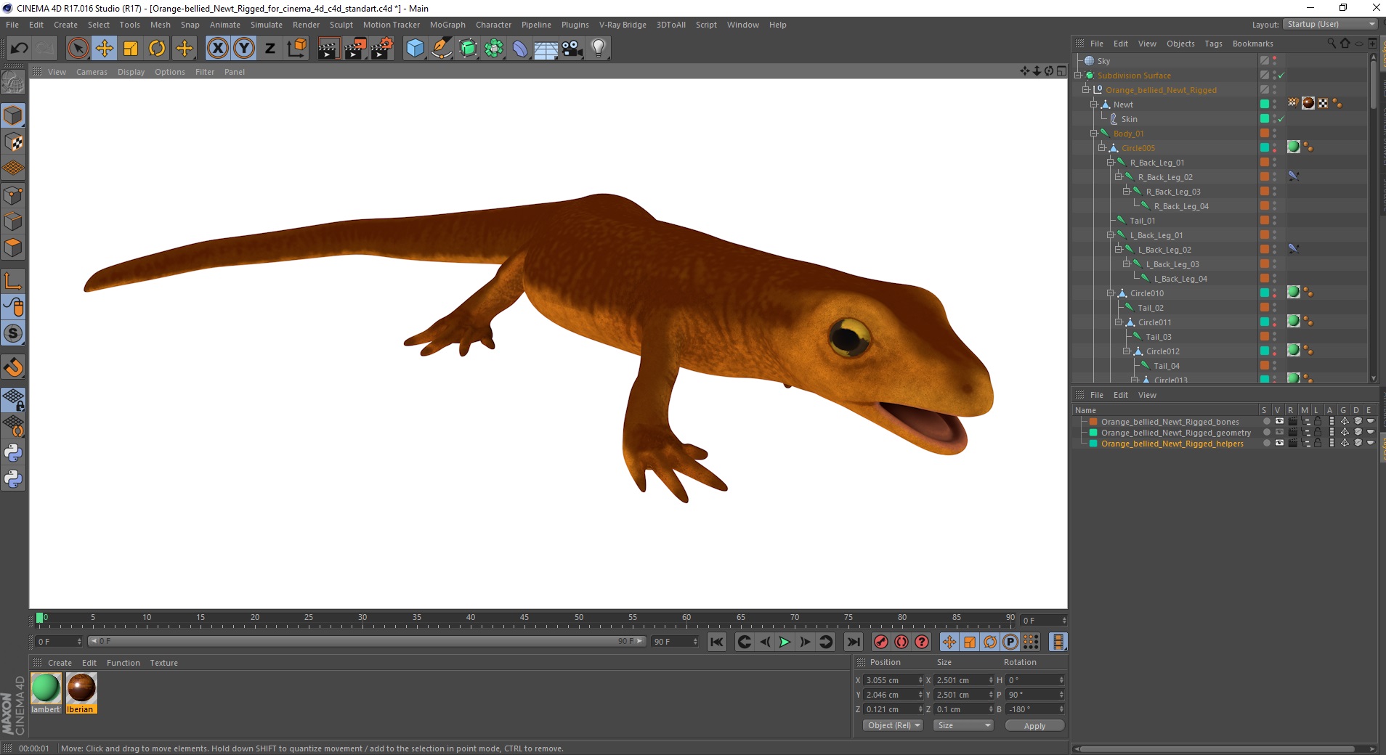This screenshot has width=1386, height=755.
Task: Collapse the L_Back_Leg_01 branch
Action: pyautogui.click(x=1111, y=235)
